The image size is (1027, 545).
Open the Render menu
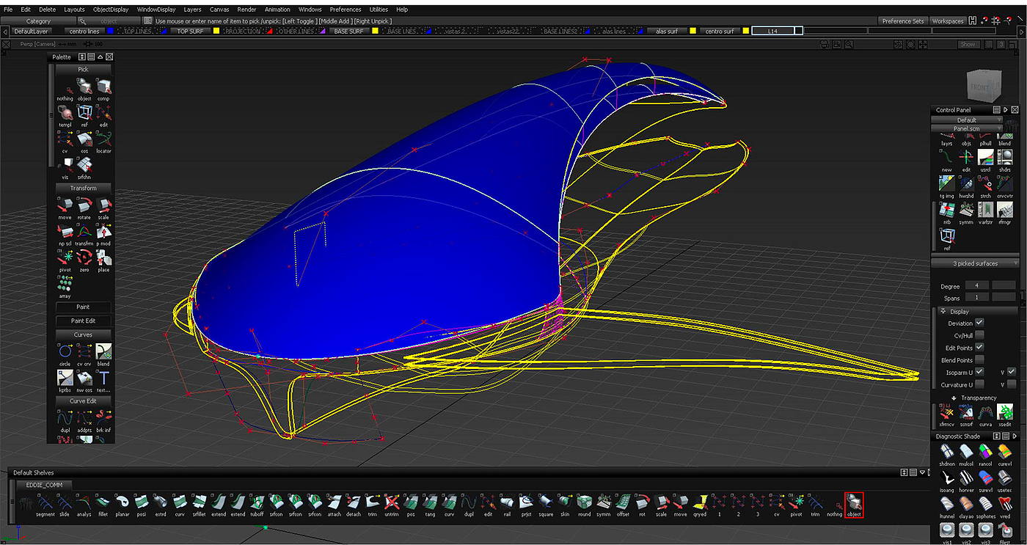click(246, 10)
